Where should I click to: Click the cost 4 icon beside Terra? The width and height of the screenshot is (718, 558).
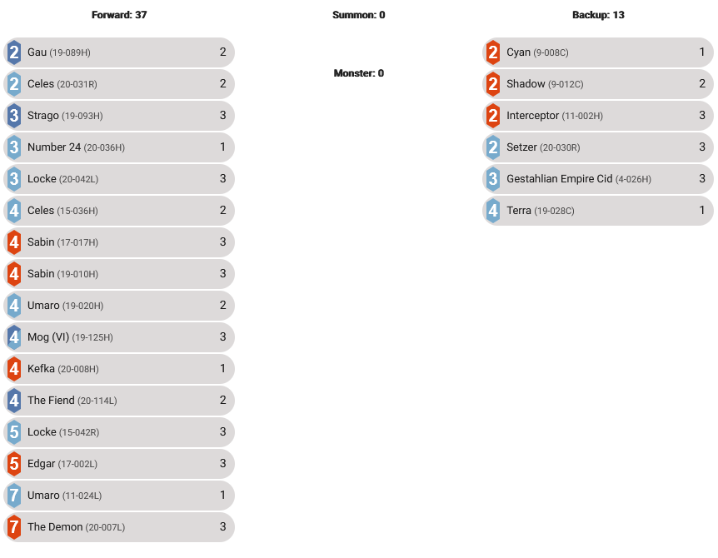pyautogui.click(x=493, y=211)
